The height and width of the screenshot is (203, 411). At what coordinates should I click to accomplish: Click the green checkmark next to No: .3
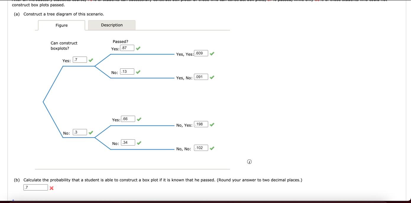tap(91, 133)
